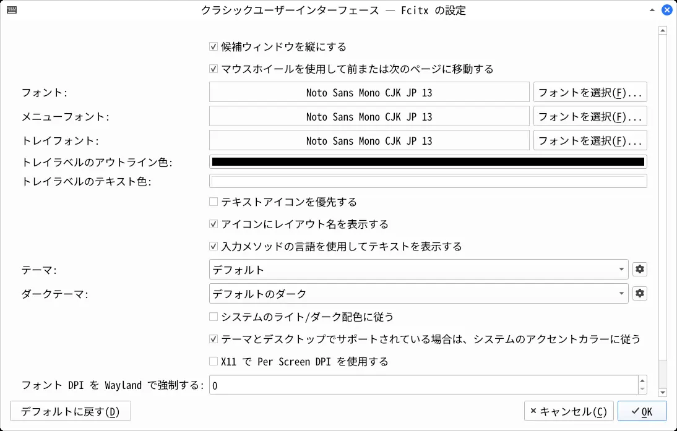This screenshot has height=431, width=677.
Task: Click the title bar collapse arrow icon
Action: 652,11
